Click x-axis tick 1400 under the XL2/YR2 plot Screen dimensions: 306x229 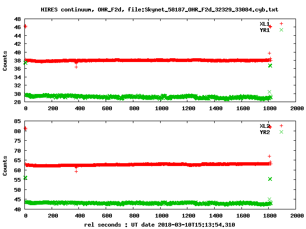point(216,216)
